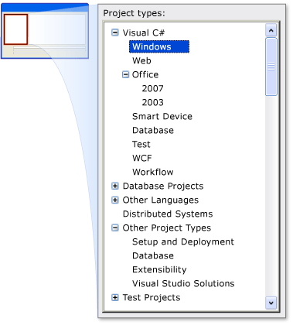Select Visual Studio Solutions
The width and height of the screenshot is (293, 325).
click(183, 283)
